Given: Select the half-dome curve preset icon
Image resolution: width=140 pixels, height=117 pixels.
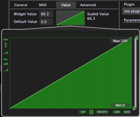Looking at the screenshot, I should tap(6, 59).
